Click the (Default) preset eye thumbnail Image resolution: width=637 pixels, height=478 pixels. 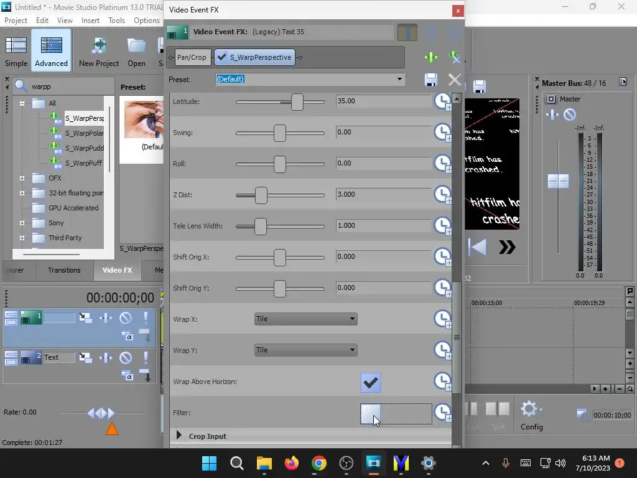pos(144,119)
